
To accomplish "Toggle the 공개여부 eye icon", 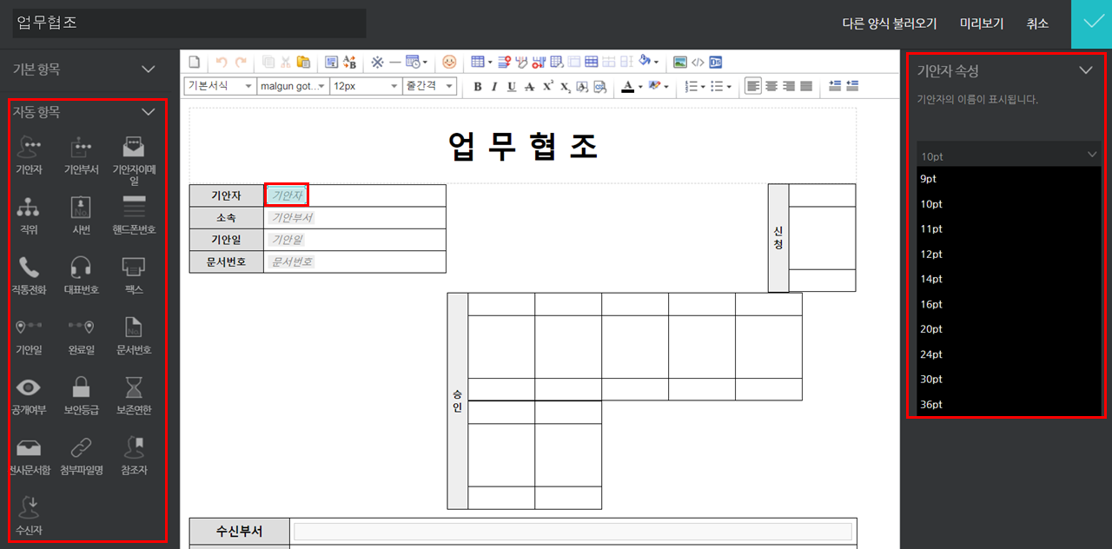I will tap(29, 388).
